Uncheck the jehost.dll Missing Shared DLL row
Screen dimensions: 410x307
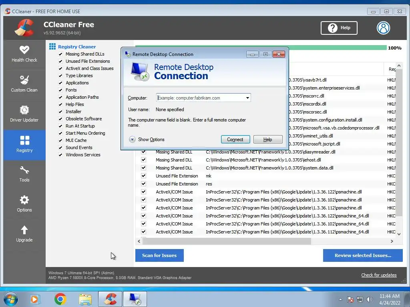pos(144,160)
